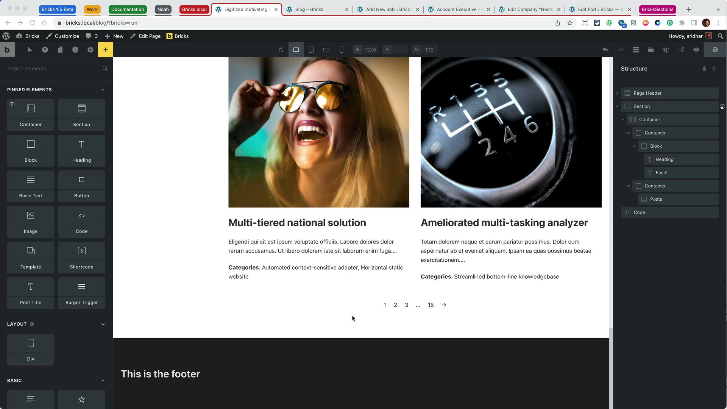Open the Templates folder icon
The height and width of the screenshot is (409, 727).
[x=651, y=50]
